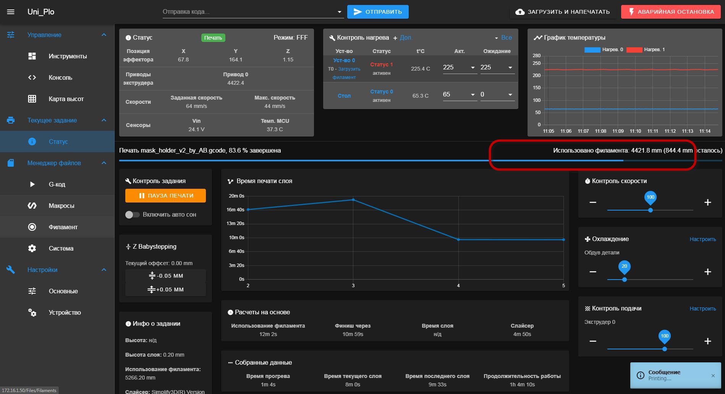Decrease Экструдер 0 feed with minus
The image size is (725, 394).
[593, 341]
